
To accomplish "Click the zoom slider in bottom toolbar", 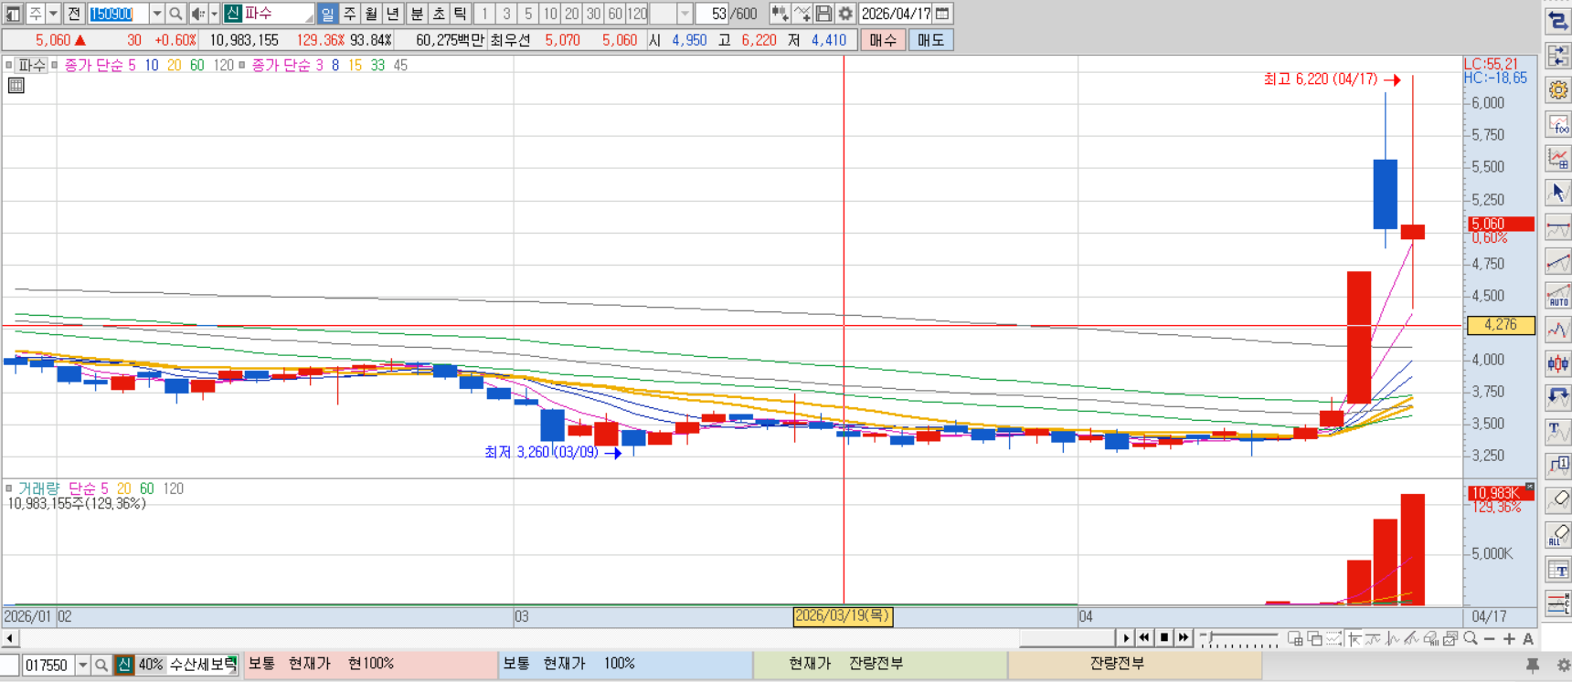I will (1240, 639).
